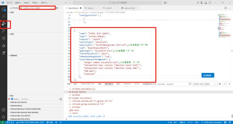Click UTF-8 encoding in status bar

point(190,122)
